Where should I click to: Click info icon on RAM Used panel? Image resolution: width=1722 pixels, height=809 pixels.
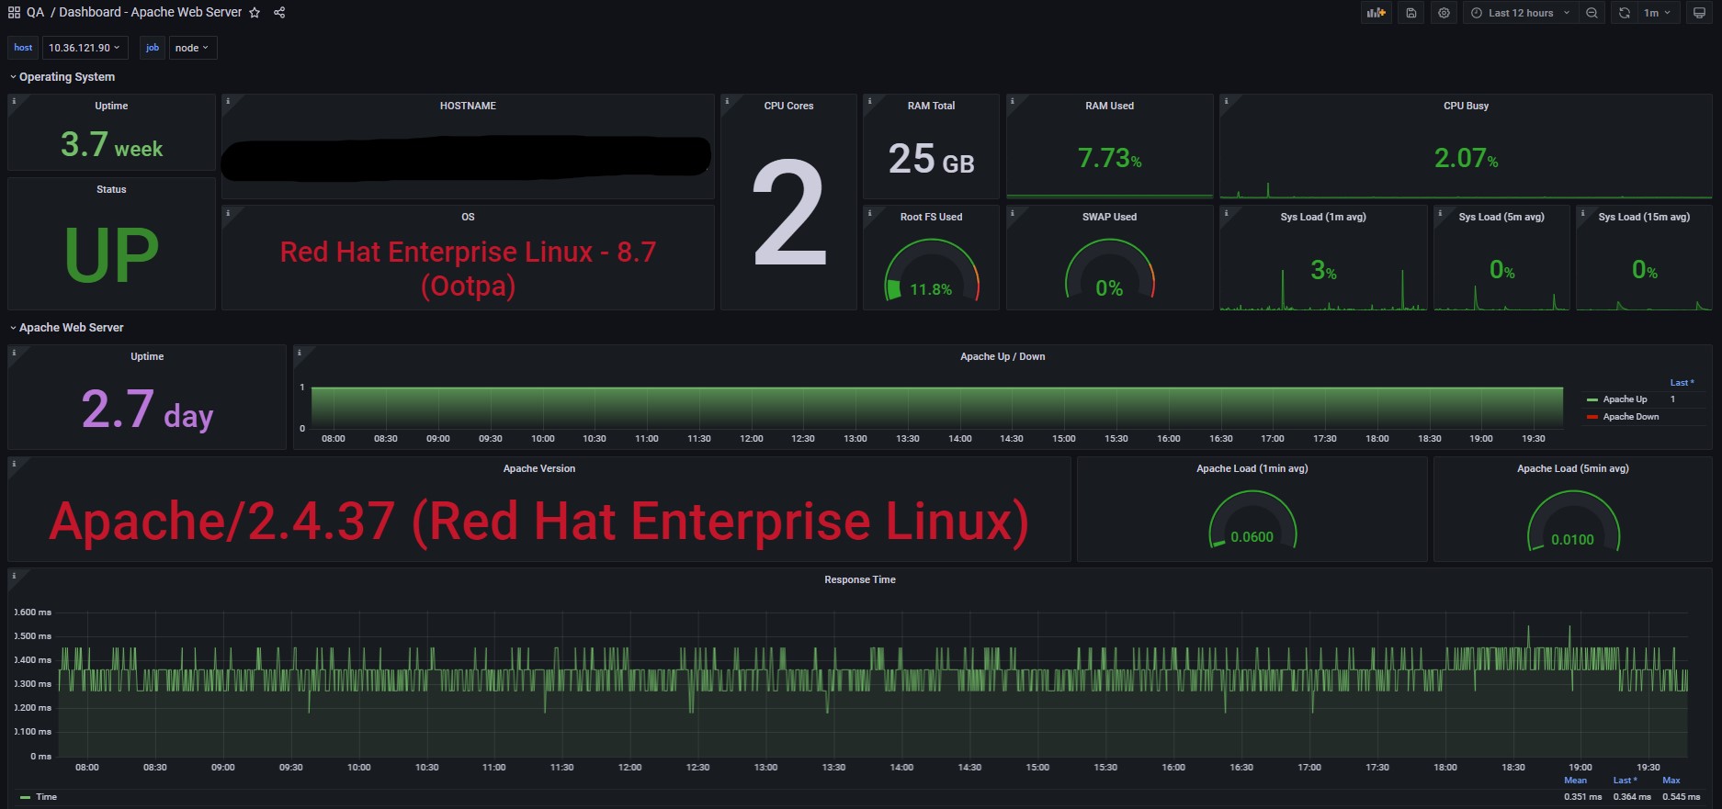[1013, 101]
